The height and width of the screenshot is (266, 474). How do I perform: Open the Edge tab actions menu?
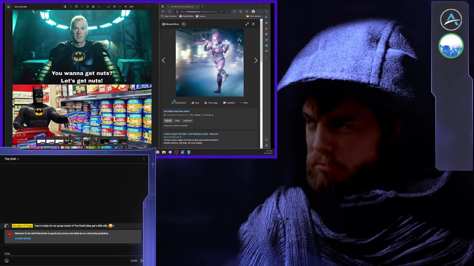(163, 6)
